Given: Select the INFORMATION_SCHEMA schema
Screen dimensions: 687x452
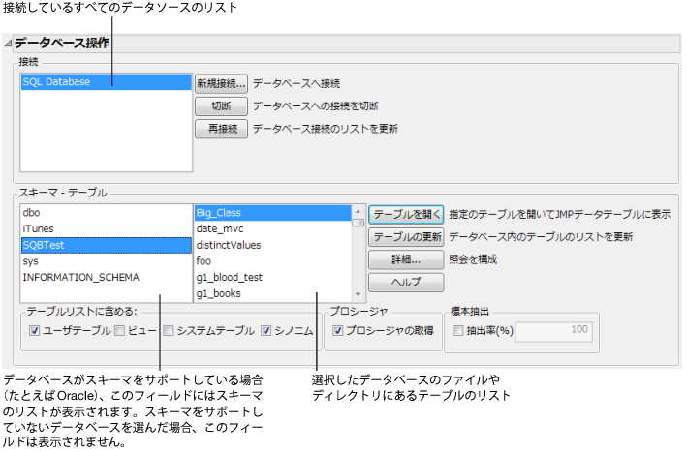Looking at the screenshot, I should [x=107, y=278].
